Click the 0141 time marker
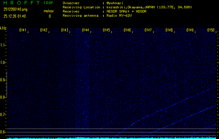Image resolution: width=219 pixels, height=139 pixels. pyautogui.click(x=23, y=30)
